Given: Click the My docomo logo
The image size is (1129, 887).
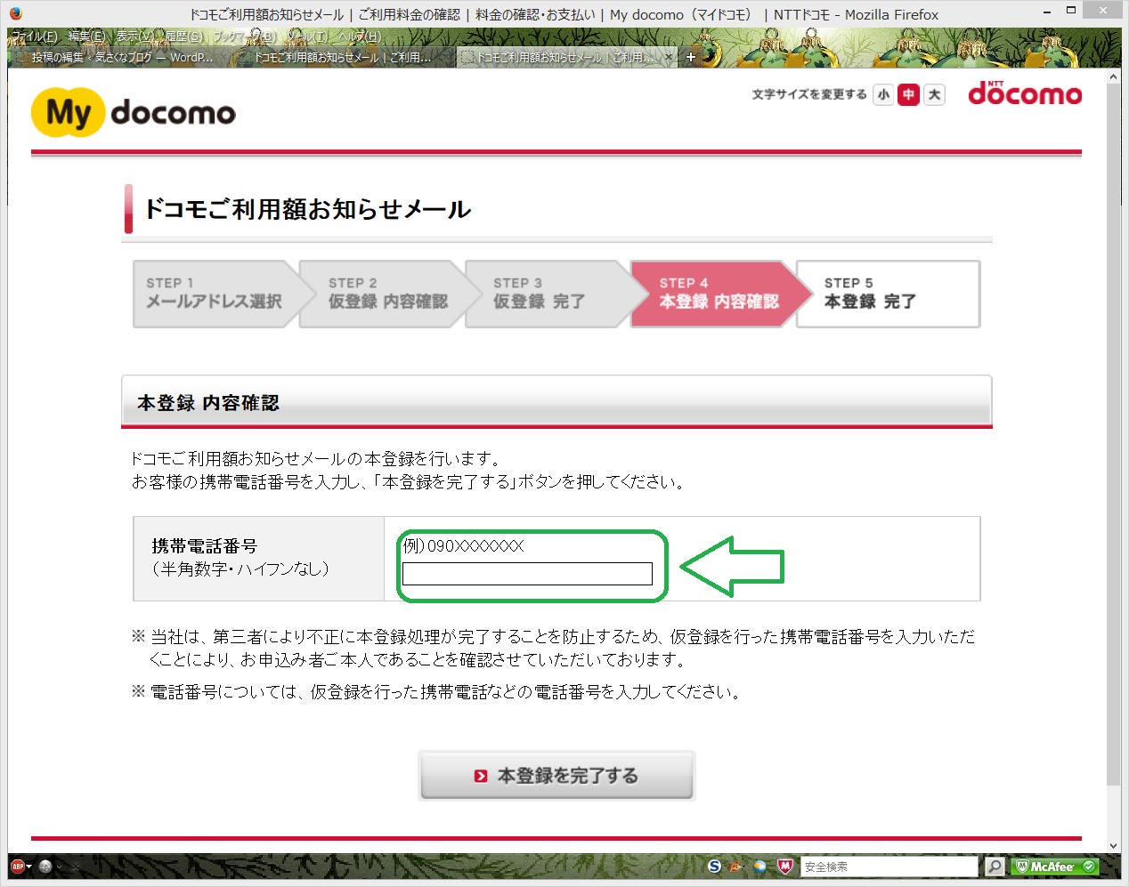Looking at the screenshot, I should 134,112.
